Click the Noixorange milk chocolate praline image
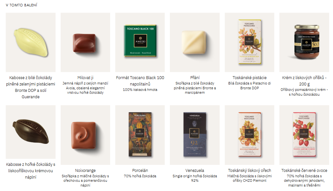 (x=85, y=135)
